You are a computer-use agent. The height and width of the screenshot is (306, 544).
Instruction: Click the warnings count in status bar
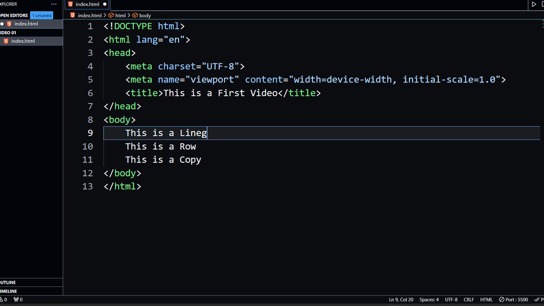tap(4, 300)
